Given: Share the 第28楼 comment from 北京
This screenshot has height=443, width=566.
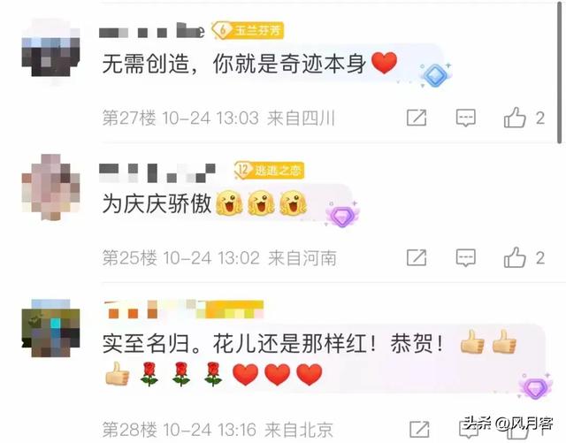Looking at the screenshot, I should 419,430.
